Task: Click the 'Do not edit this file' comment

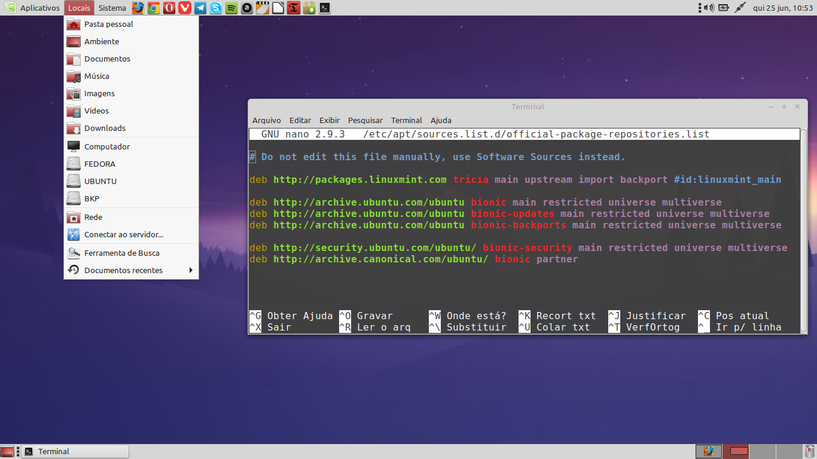Action: (x=437, y=157)
